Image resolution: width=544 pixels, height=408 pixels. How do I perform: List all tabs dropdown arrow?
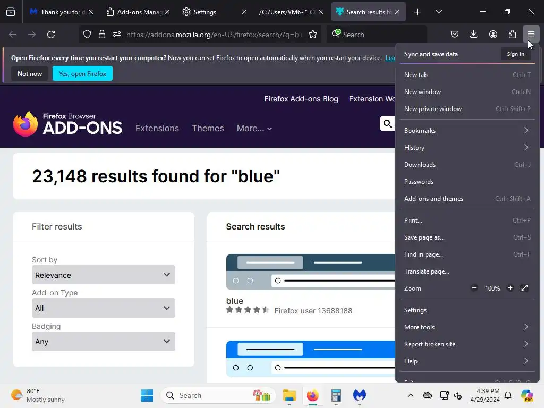pyautogui.click(x=438, y=12)
